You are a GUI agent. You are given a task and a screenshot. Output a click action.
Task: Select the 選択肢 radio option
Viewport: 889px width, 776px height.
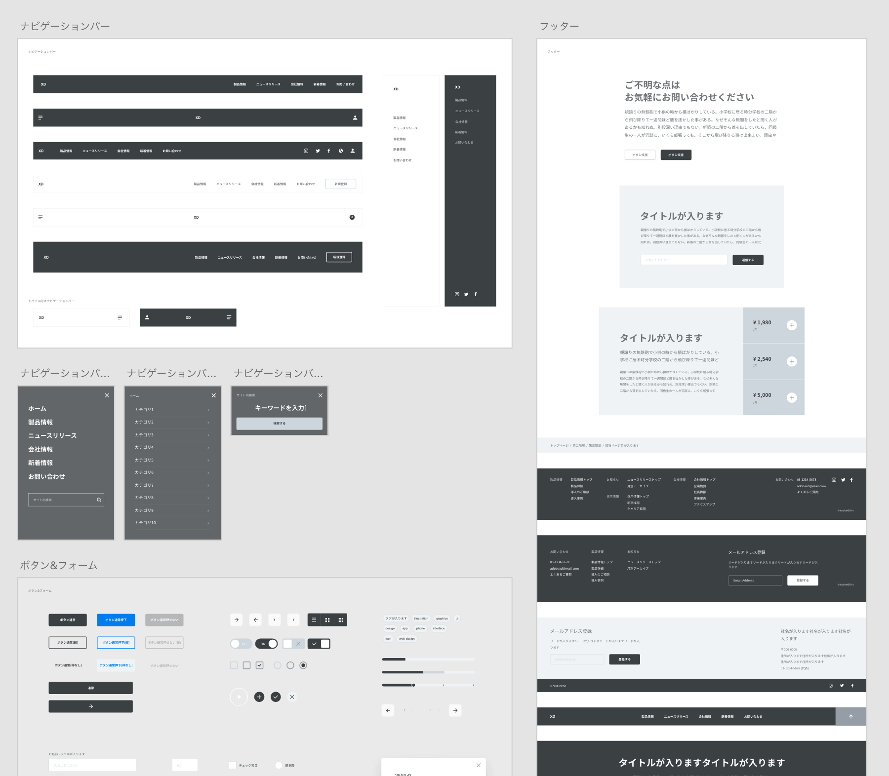coord(279,765)
